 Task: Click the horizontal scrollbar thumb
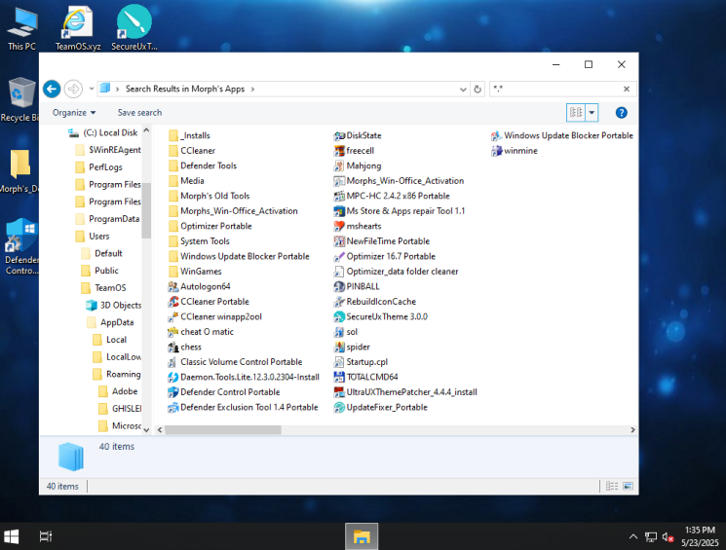pyautogui.click(x=223, y=430)
